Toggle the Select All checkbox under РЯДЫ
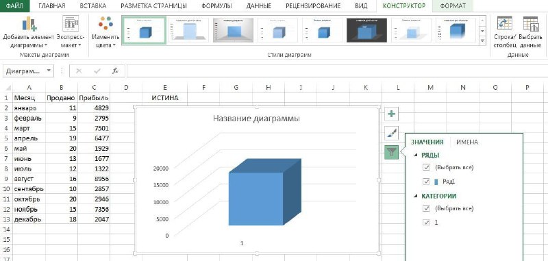Viewport: 548px width, 261px height. [x=426, y=167]
